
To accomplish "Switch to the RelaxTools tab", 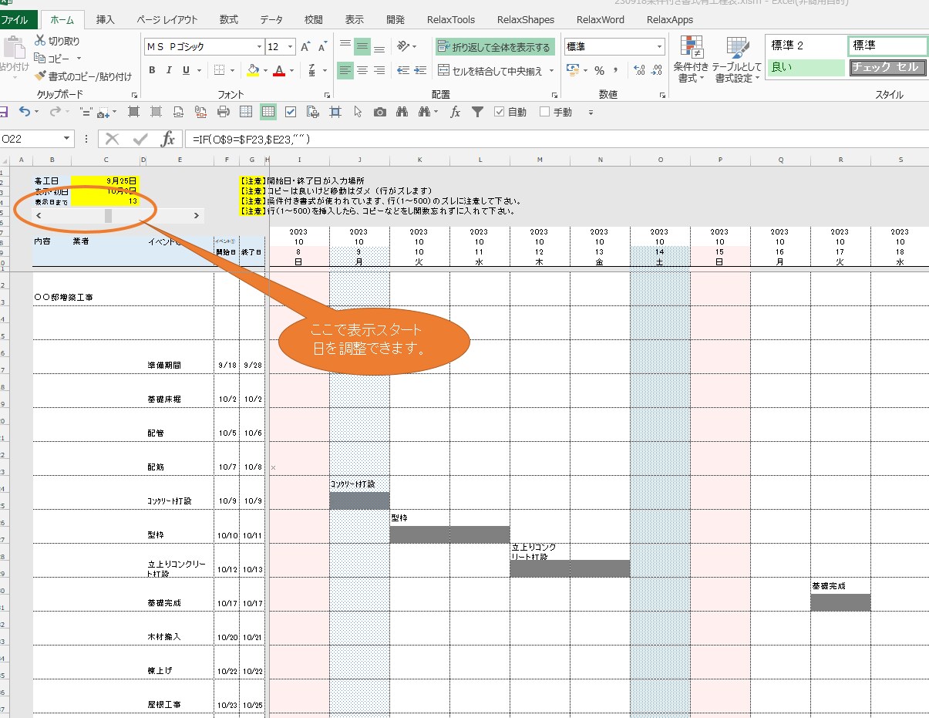I will click(454, 19).
